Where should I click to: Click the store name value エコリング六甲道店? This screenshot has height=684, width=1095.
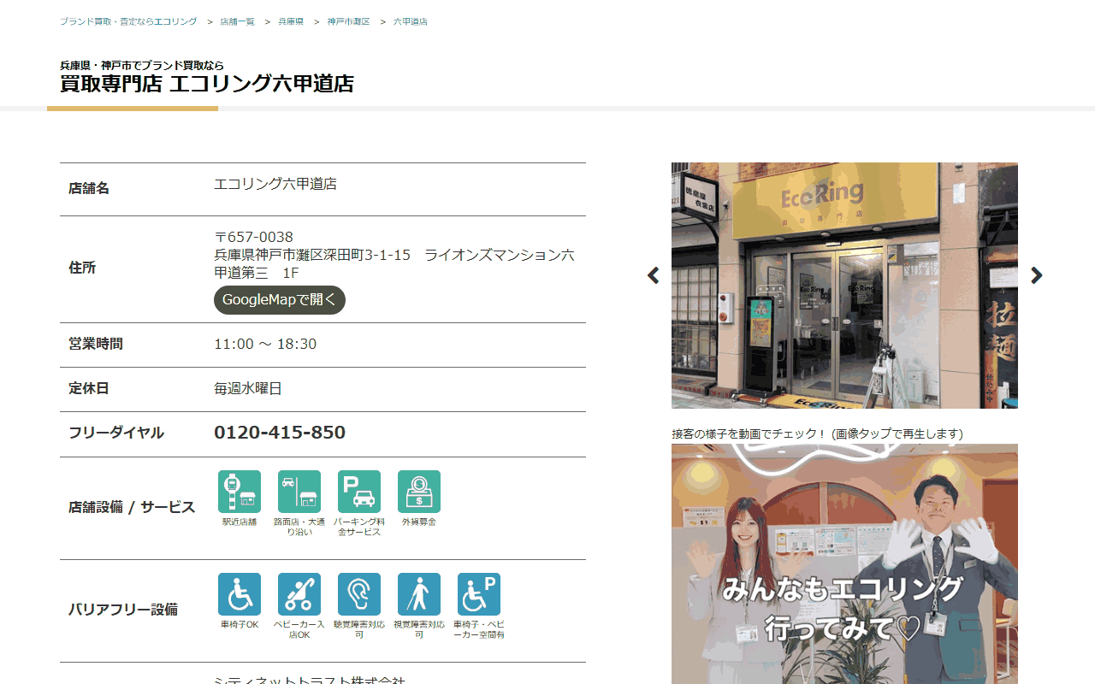(x=275, y=184)
